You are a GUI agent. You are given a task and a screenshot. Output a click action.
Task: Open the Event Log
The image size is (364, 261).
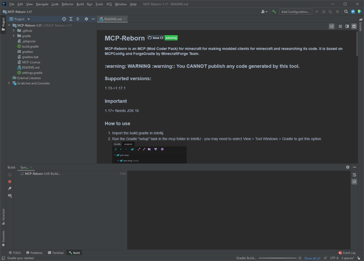[347, 253]
